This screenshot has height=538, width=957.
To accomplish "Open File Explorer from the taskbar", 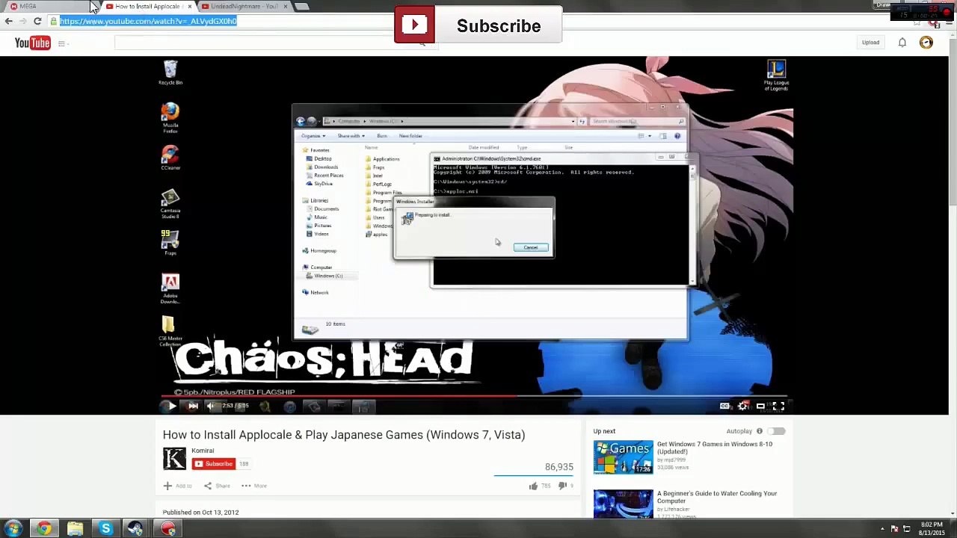I will point(75,529).
